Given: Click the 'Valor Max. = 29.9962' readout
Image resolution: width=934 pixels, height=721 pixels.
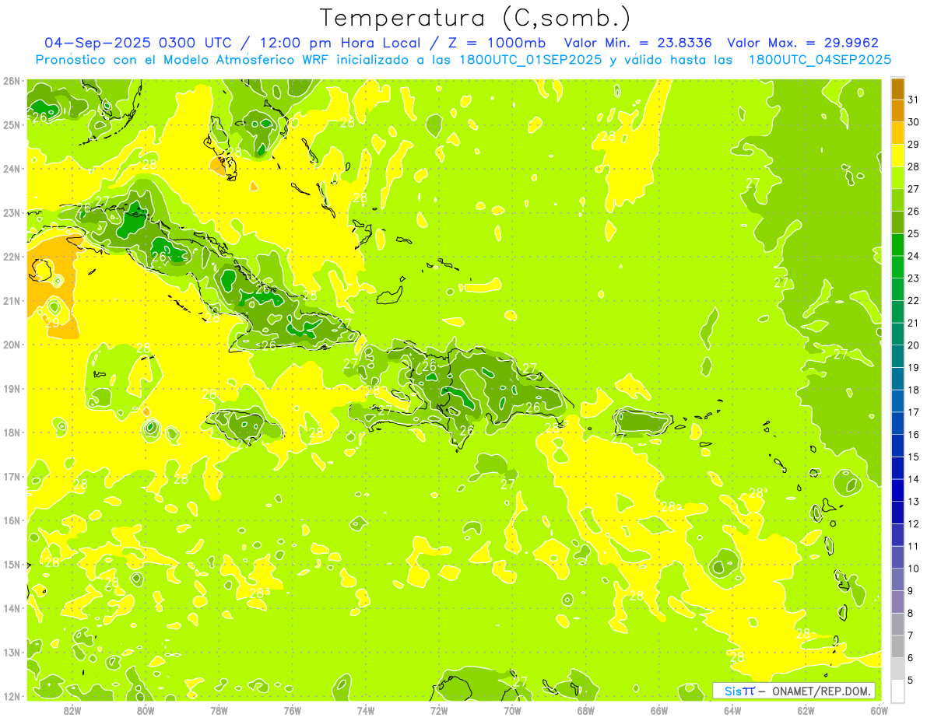Looking at the screenshot, I should [802, 43].
